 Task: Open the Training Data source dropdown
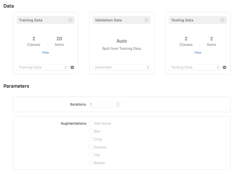[42, 67]
